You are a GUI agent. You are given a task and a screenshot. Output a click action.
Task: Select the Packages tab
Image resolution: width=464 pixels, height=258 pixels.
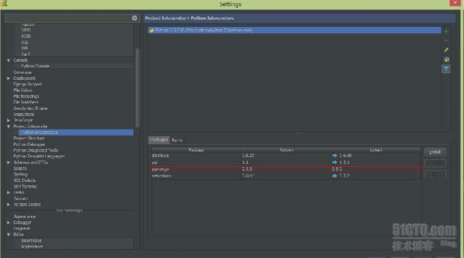click(x=159, y=140)
